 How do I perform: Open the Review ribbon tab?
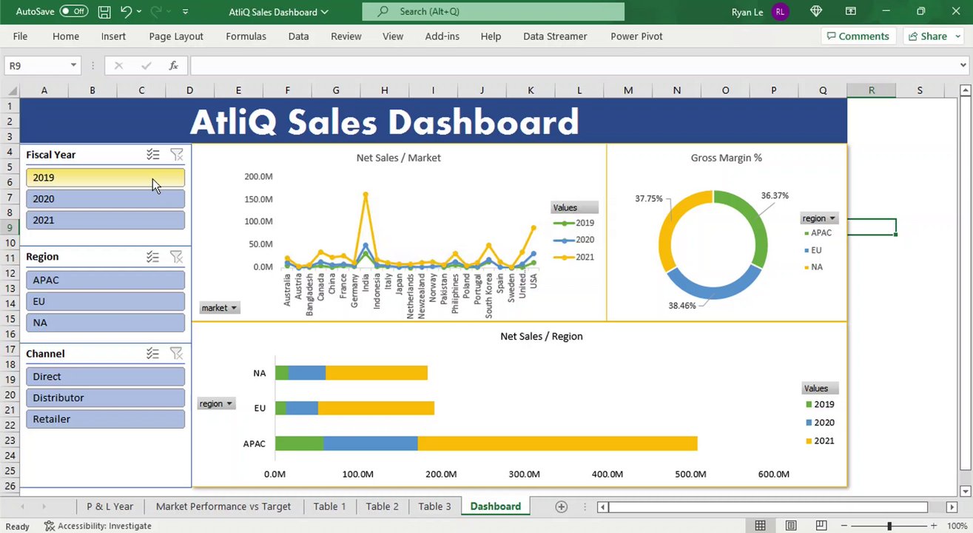tap(346, 36)
